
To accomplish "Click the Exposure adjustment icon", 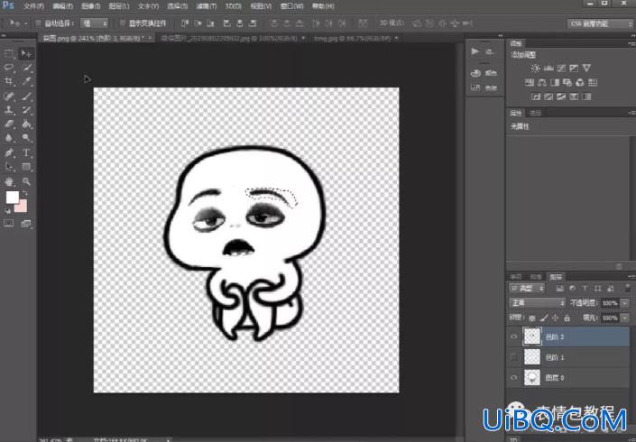I will click(x=574, y=68).
